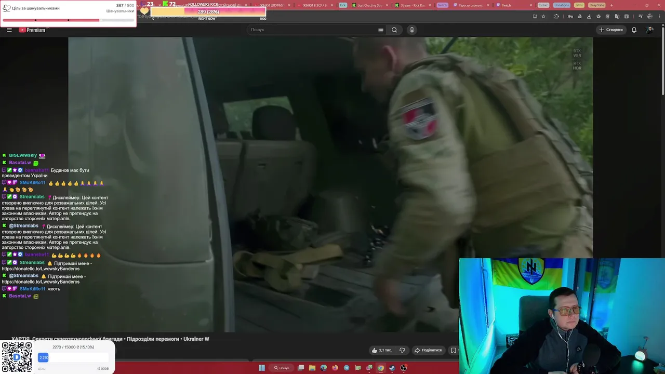Click the donation QR code

[x=17, y=357]
